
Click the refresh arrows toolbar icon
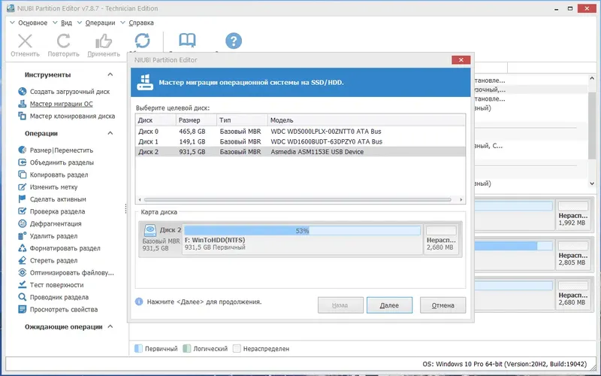(142, 41)
